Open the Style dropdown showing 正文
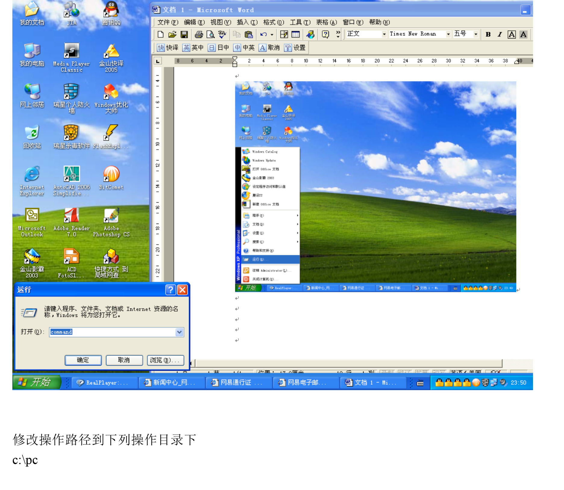Screen dimensions: 564x490 pos(384,34)
